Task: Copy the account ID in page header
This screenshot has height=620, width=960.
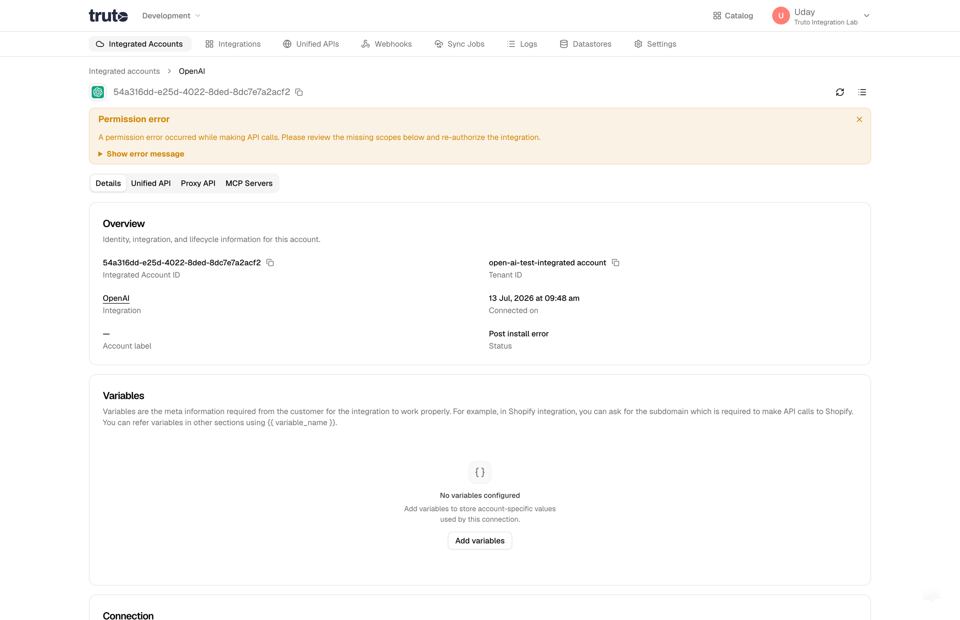Action: [299, 92]
